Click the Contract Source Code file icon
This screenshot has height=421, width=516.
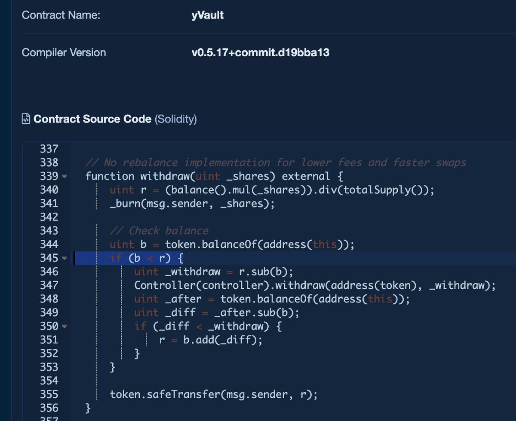pos(26,119)
